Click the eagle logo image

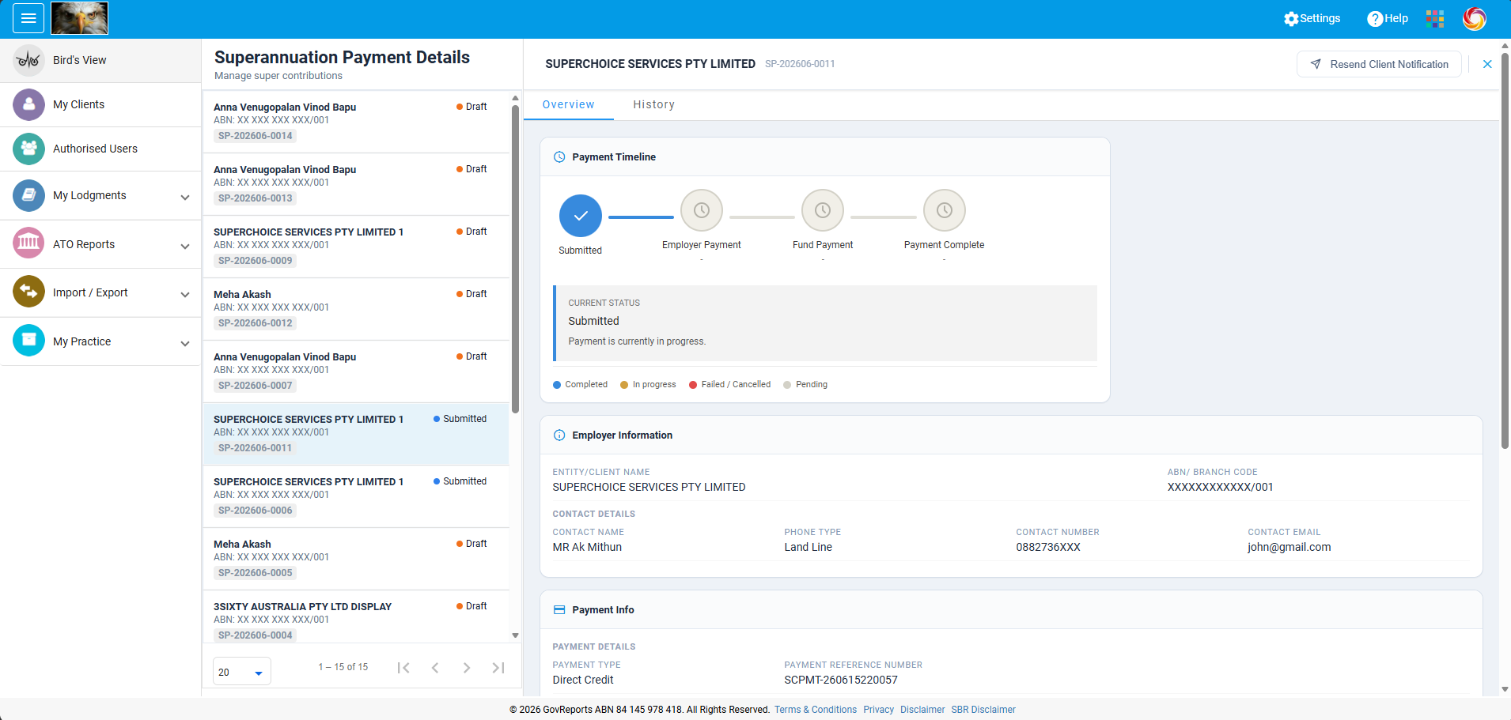79,18
